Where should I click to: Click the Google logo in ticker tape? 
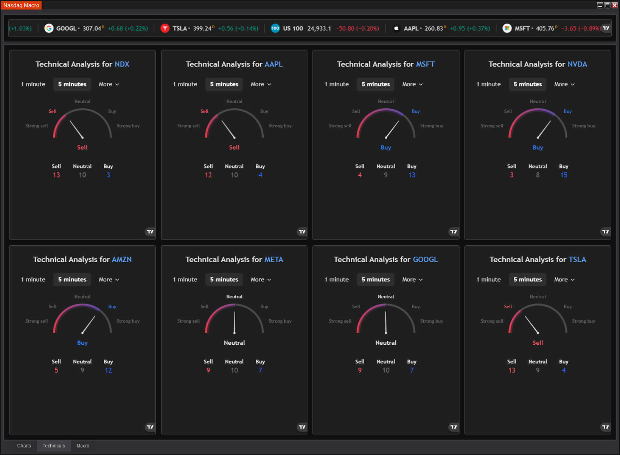click(x=49, y=28)
